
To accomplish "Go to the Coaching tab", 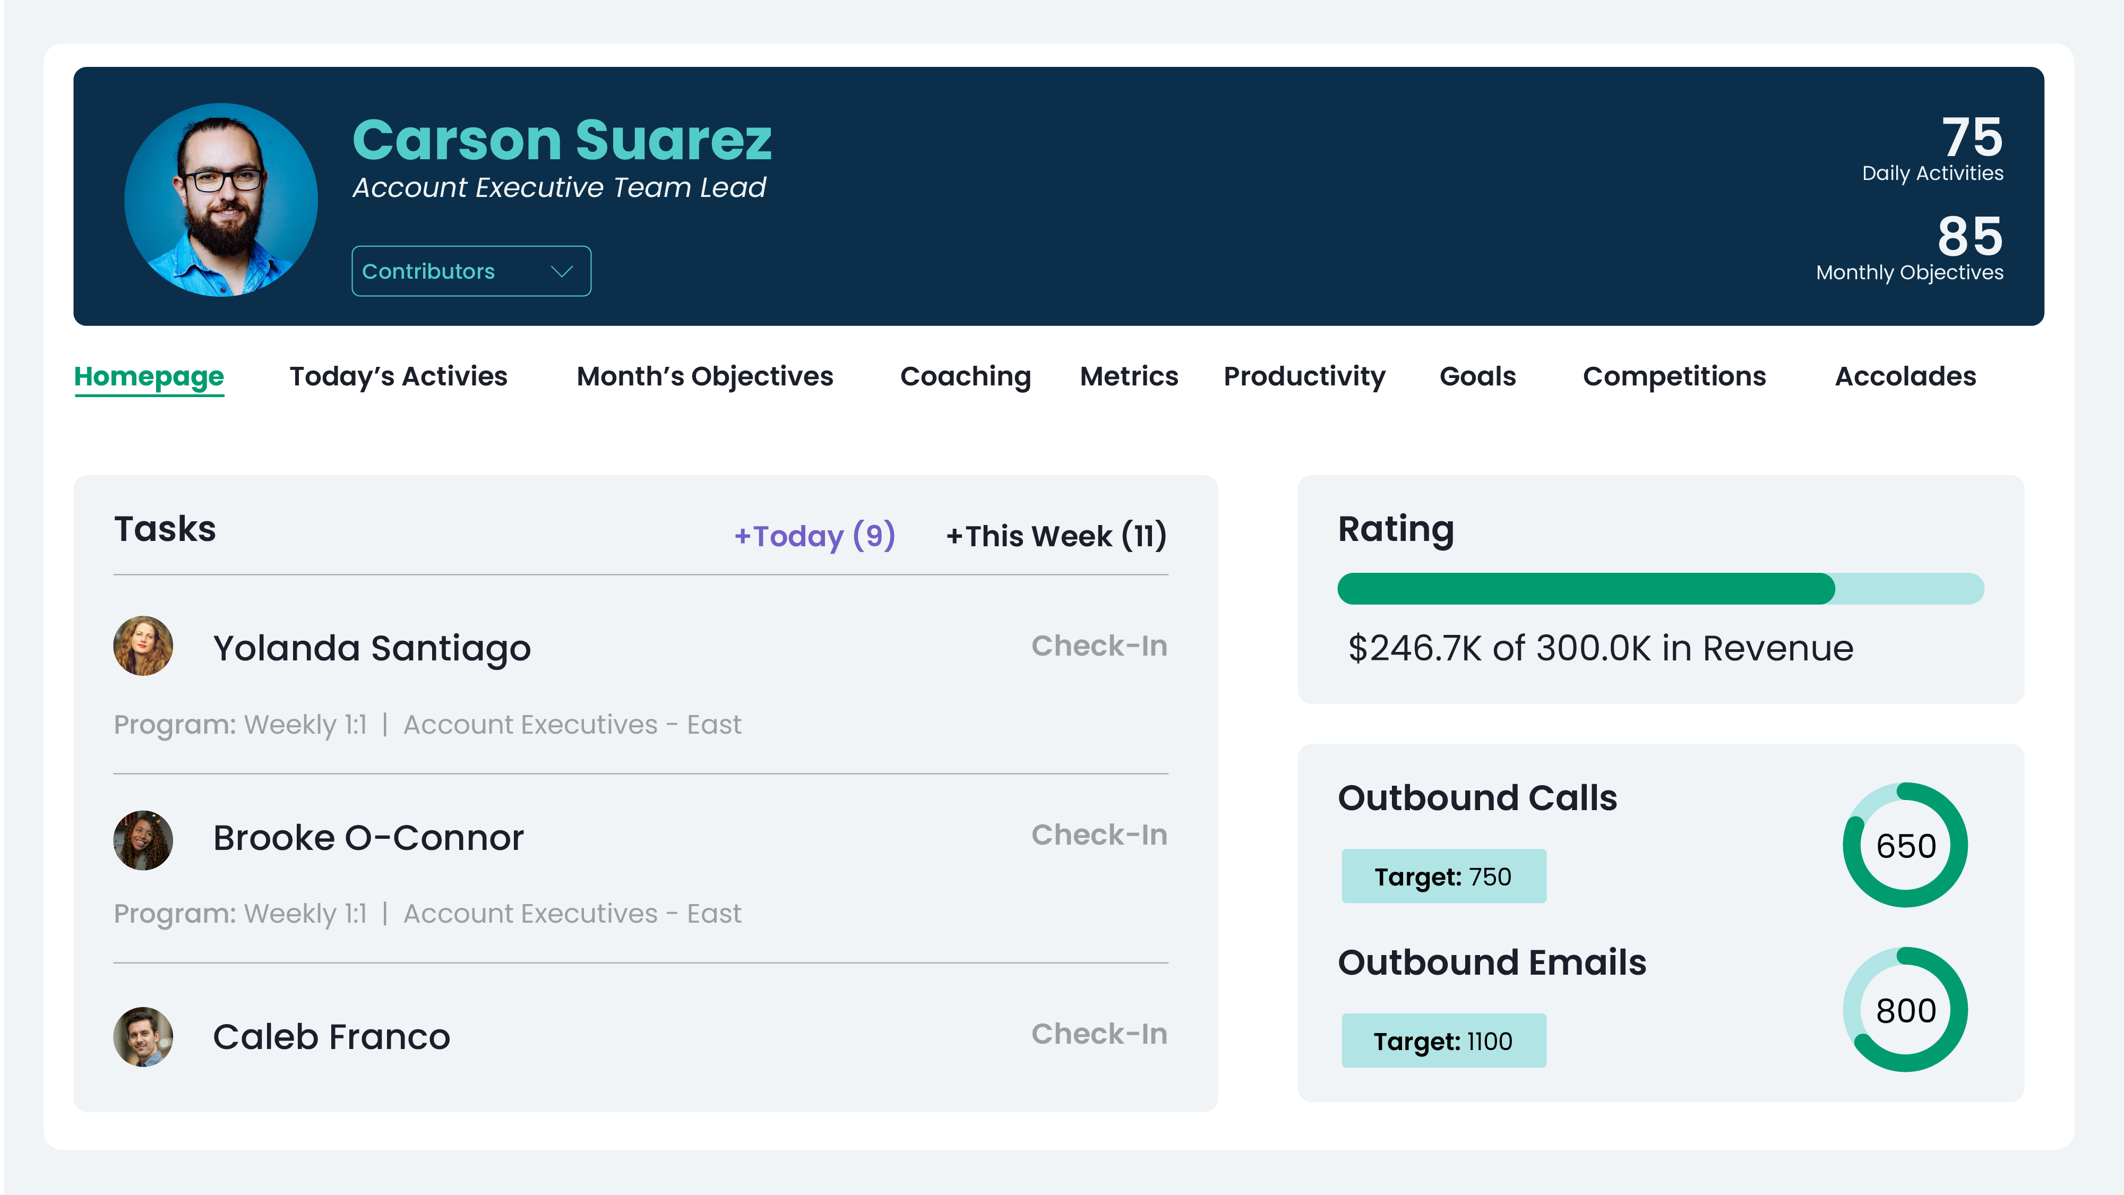I will click(966, 376).
